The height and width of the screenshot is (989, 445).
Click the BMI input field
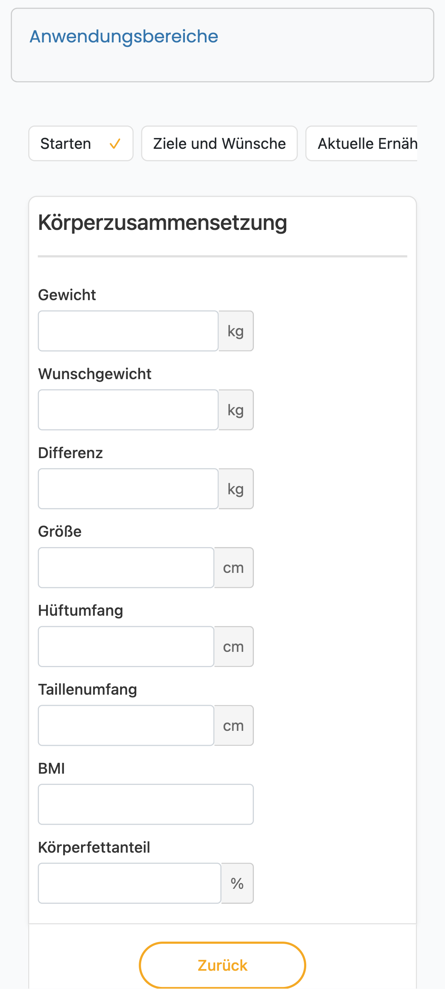click(x=146, y=804)
